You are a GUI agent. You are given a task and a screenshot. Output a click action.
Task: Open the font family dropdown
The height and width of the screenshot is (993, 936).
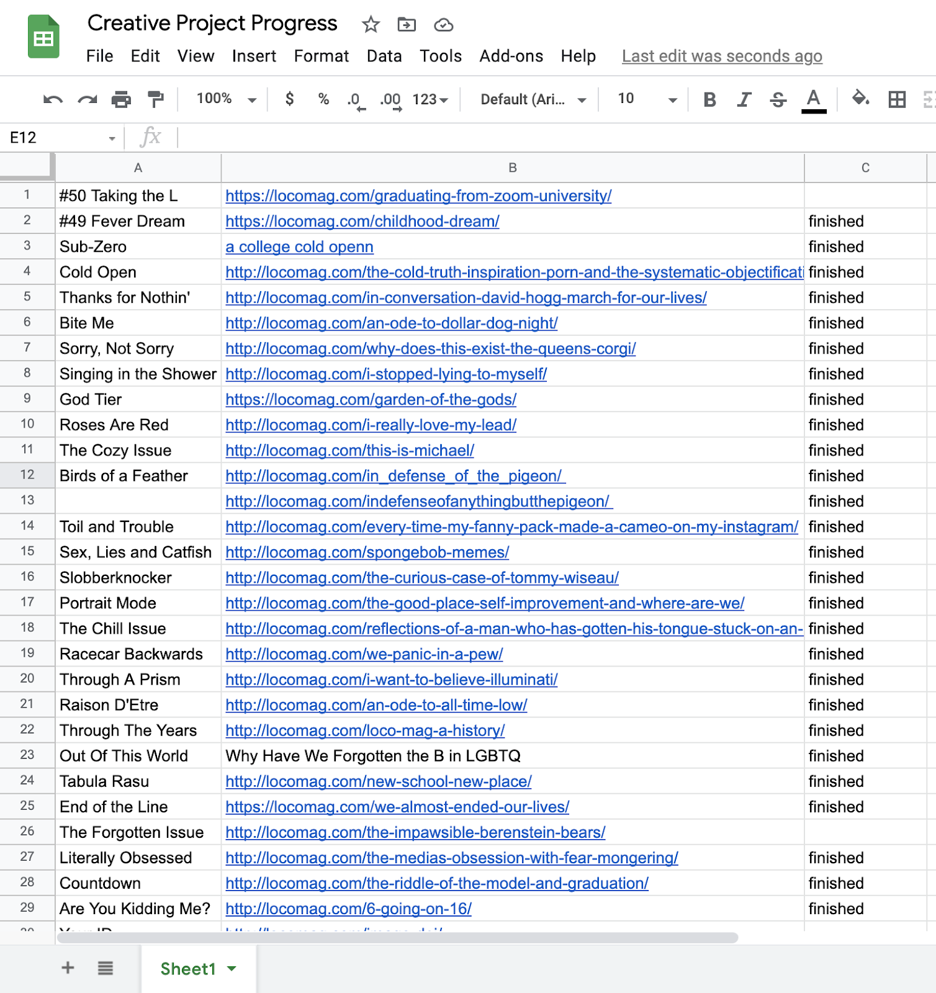533,99
